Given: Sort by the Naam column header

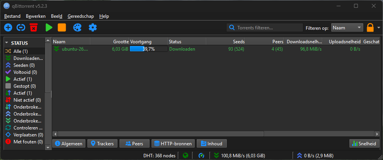Looking at the screenshot, I should coord(71,42).
